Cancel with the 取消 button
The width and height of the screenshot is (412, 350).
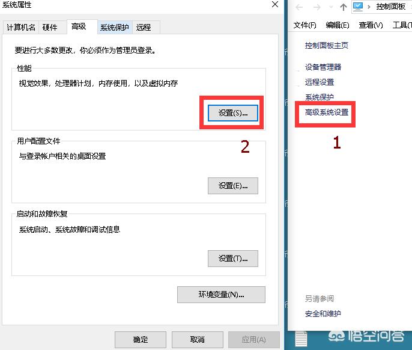pyautogui.click(x=198, y=340)
